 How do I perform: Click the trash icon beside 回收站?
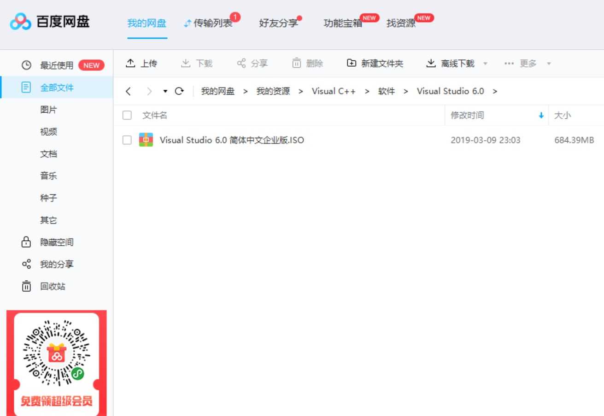[x=26, y=286]
